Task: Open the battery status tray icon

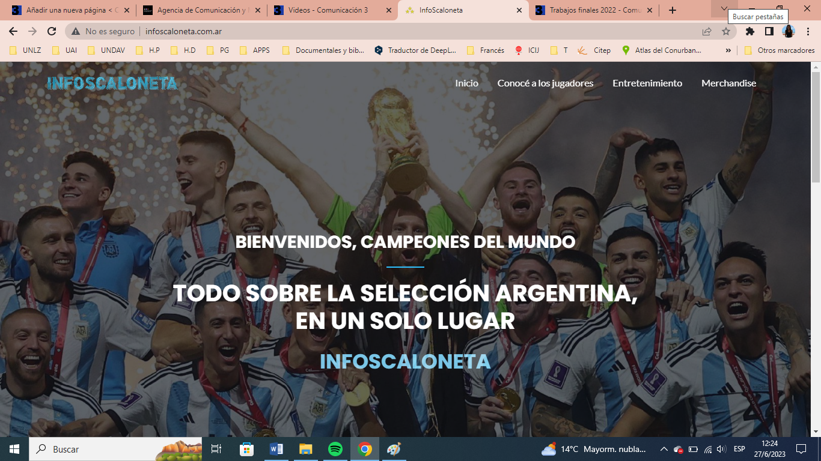Action: (693, 449)
